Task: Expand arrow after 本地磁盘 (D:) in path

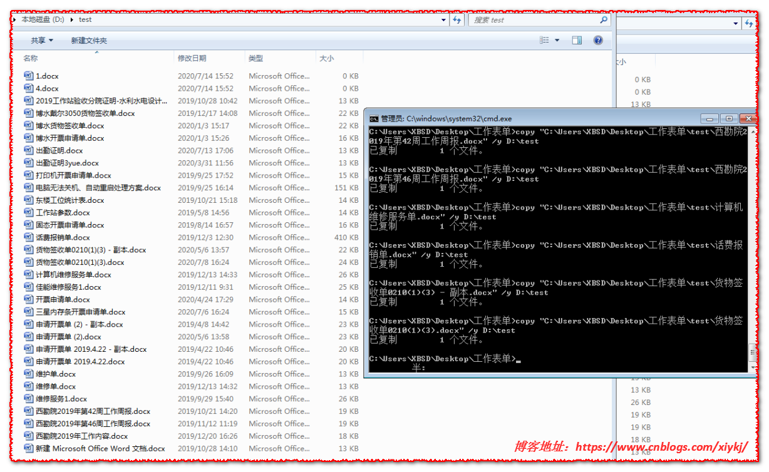Action: point(71,19)
